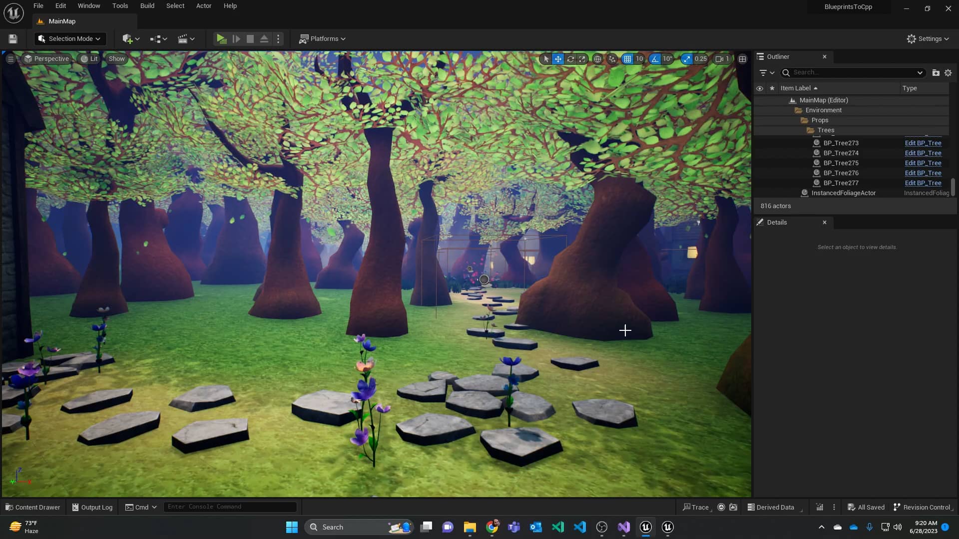The height and width of the screenshot is (539, 959).
Task: Click the surface snapping icon
Action: pos(612,59)
